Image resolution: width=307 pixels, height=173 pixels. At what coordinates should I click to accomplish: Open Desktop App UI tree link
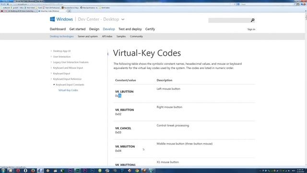[x=62, y=51]
